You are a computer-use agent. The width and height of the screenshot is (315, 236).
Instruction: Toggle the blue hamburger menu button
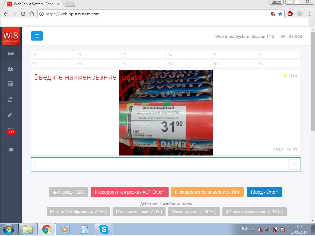[37, 36]
